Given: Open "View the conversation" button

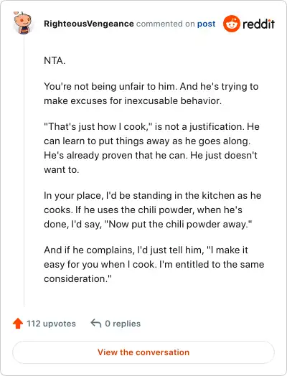Looking at the screenshot, I should point(143,352).
